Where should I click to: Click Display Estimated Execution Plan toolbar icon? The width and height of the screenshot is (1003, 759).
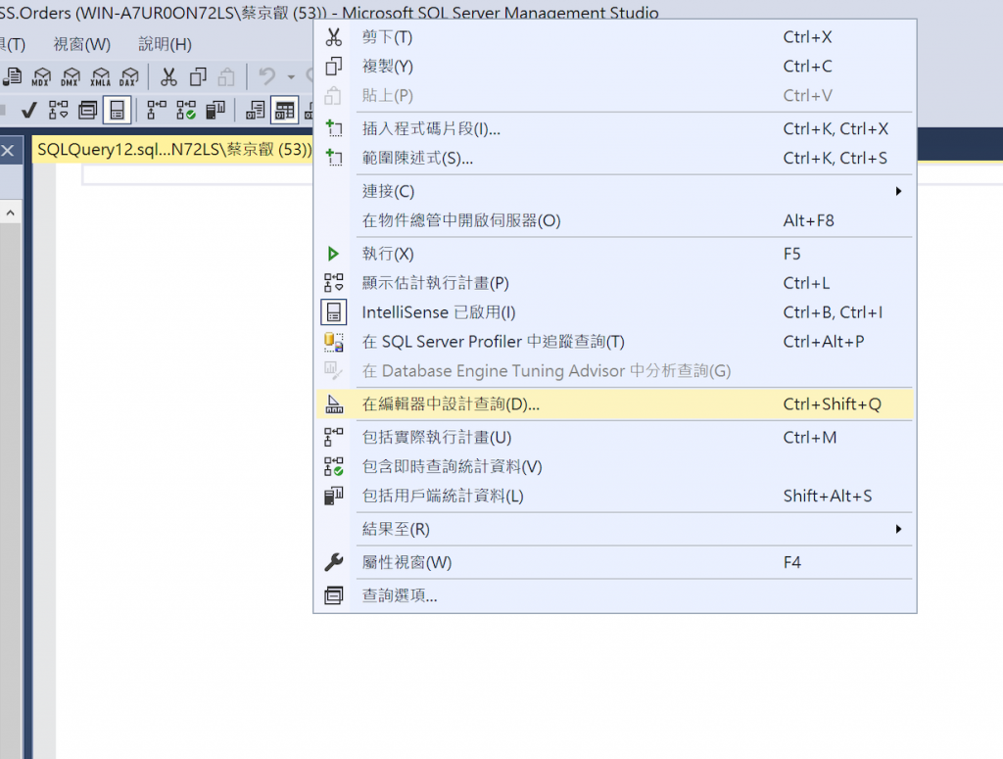58,110
